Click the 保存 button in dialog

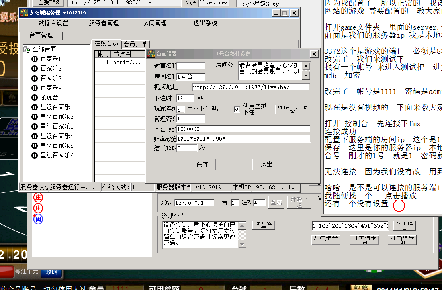tap(202, 164)
